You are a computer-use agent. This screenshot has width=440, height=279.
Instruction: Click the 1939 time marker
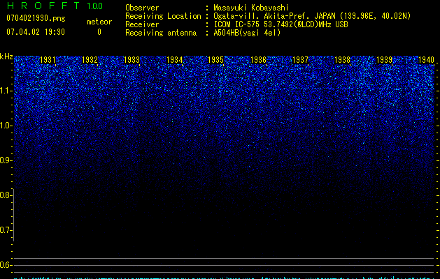tap(384, 59)
